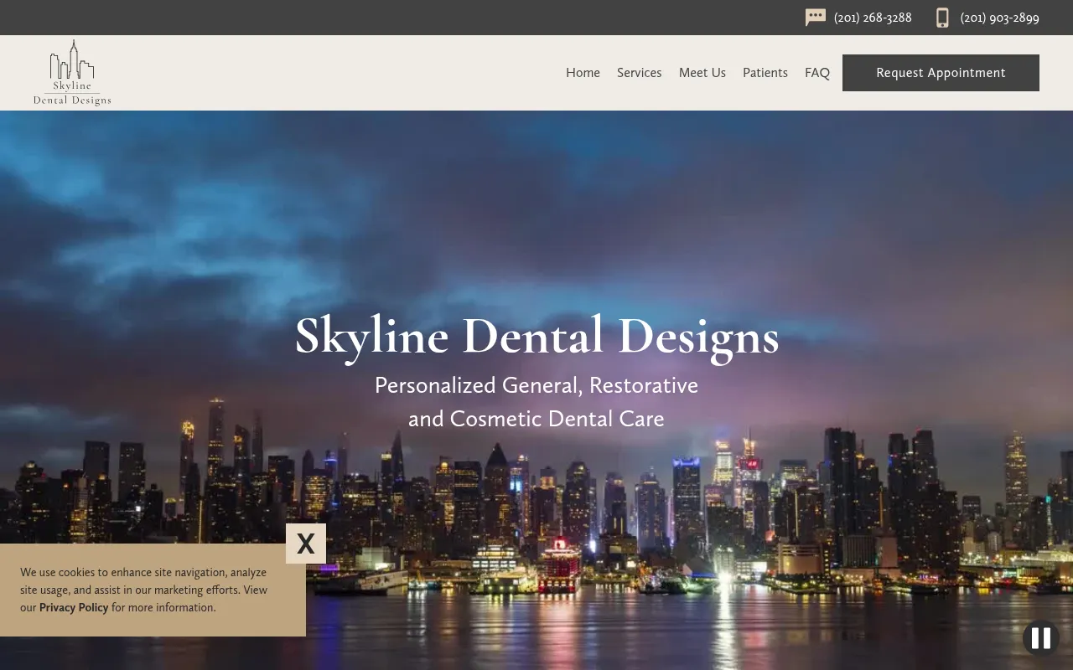Open the Services menu

coord(640,73)
